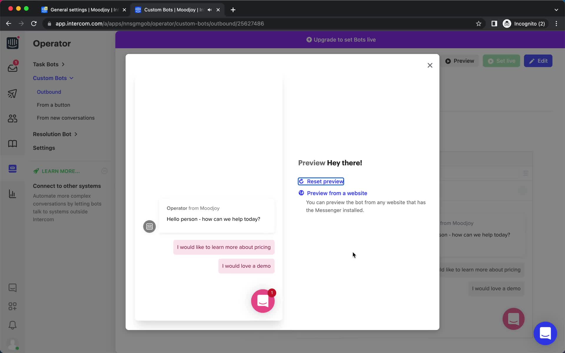Choose 'I would love a demo' reply
Image resolution: width=565 pixels, height=353 pixels.
246,266
